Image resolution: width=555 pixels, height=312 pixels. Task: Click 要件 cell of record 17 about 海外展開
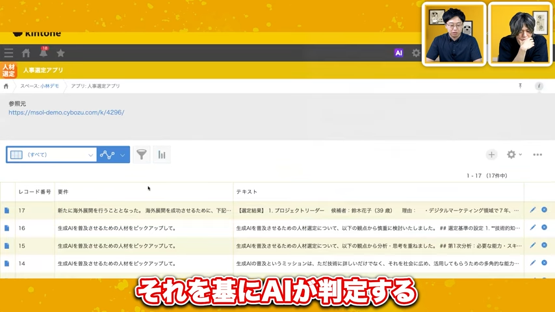[144, 211]
